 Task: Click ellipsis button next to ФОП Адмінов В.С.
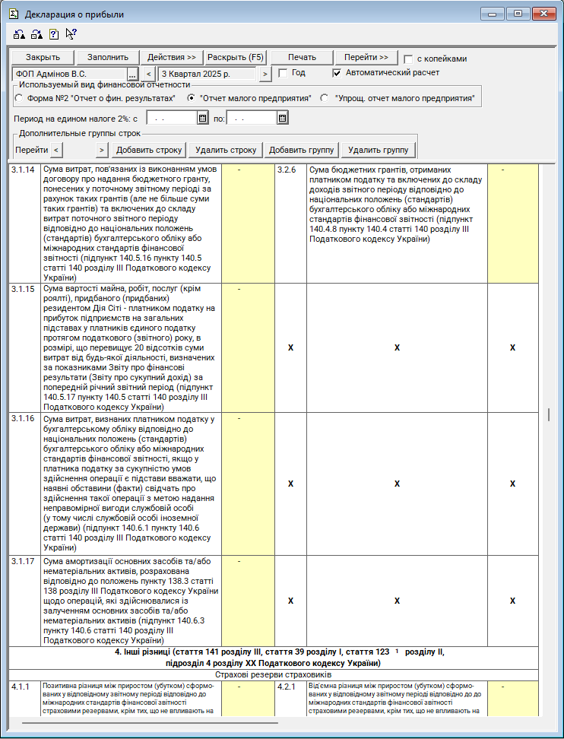tap(131, 74)
